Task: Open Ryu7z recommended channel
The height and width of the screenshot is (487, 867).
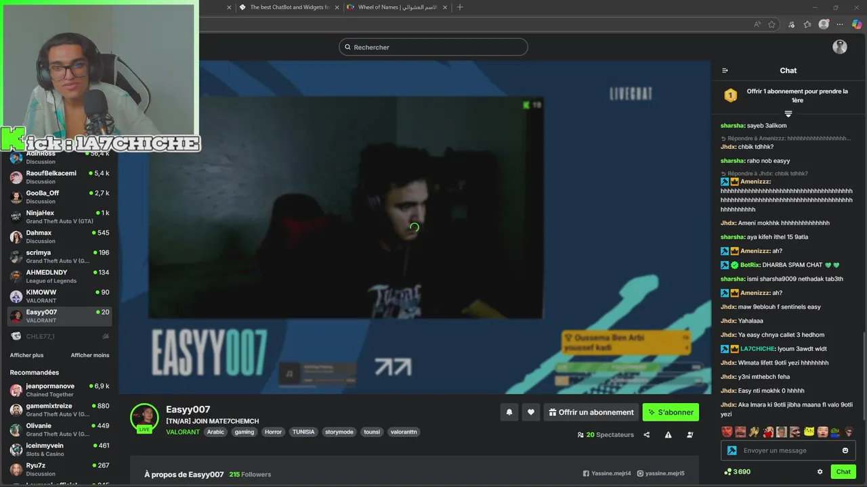Action: coord(60,469)
